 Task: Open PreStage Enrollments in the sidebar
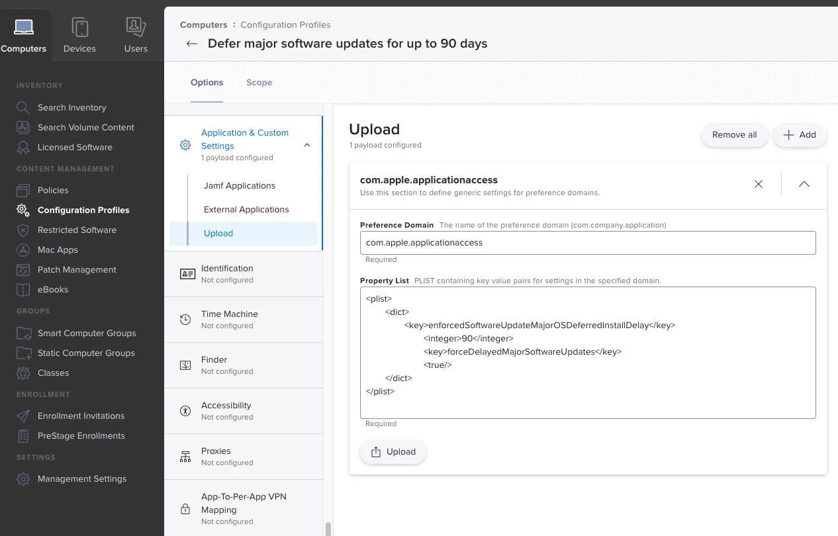(81, 435)
